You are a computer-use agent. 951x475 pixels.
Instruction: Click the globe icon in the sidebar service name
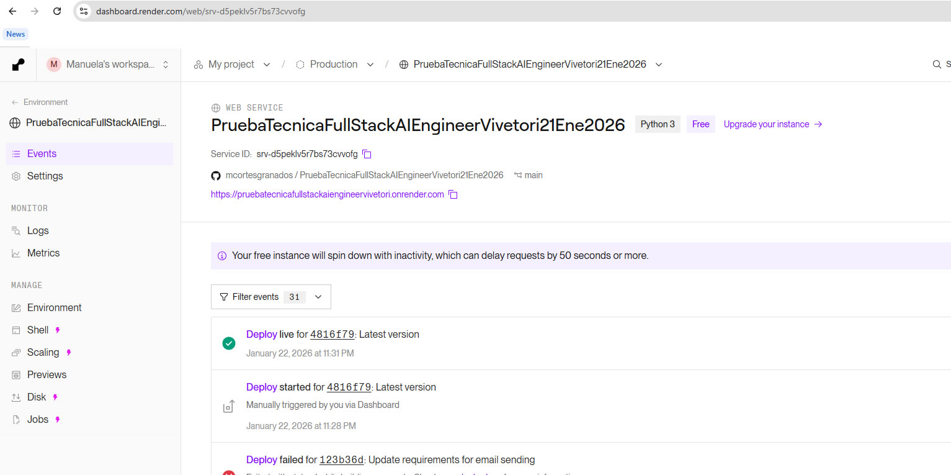pyautogui.click(x=16, y=123)
